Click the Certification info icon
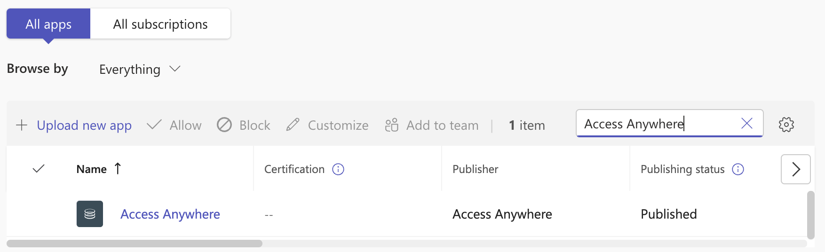This screenshot has width=825, height=252. (338, 169)
